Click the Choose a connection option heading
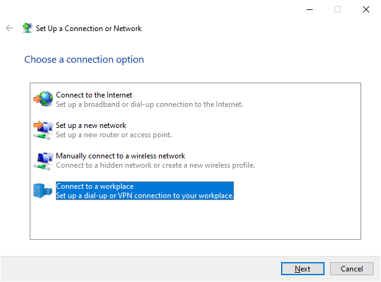 (84, 60)
